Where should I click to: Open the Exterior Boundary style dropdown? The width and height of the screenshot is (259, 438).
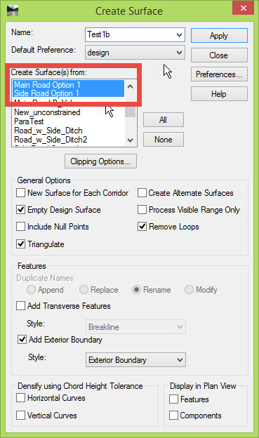[x=135, y=360]
